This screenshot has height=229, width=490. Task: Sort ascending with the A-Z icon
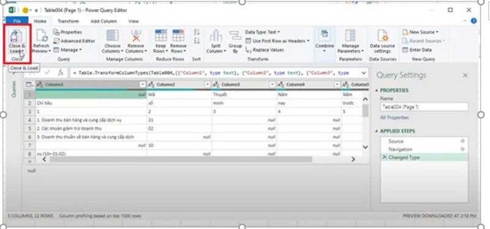[x=197, y=32]
